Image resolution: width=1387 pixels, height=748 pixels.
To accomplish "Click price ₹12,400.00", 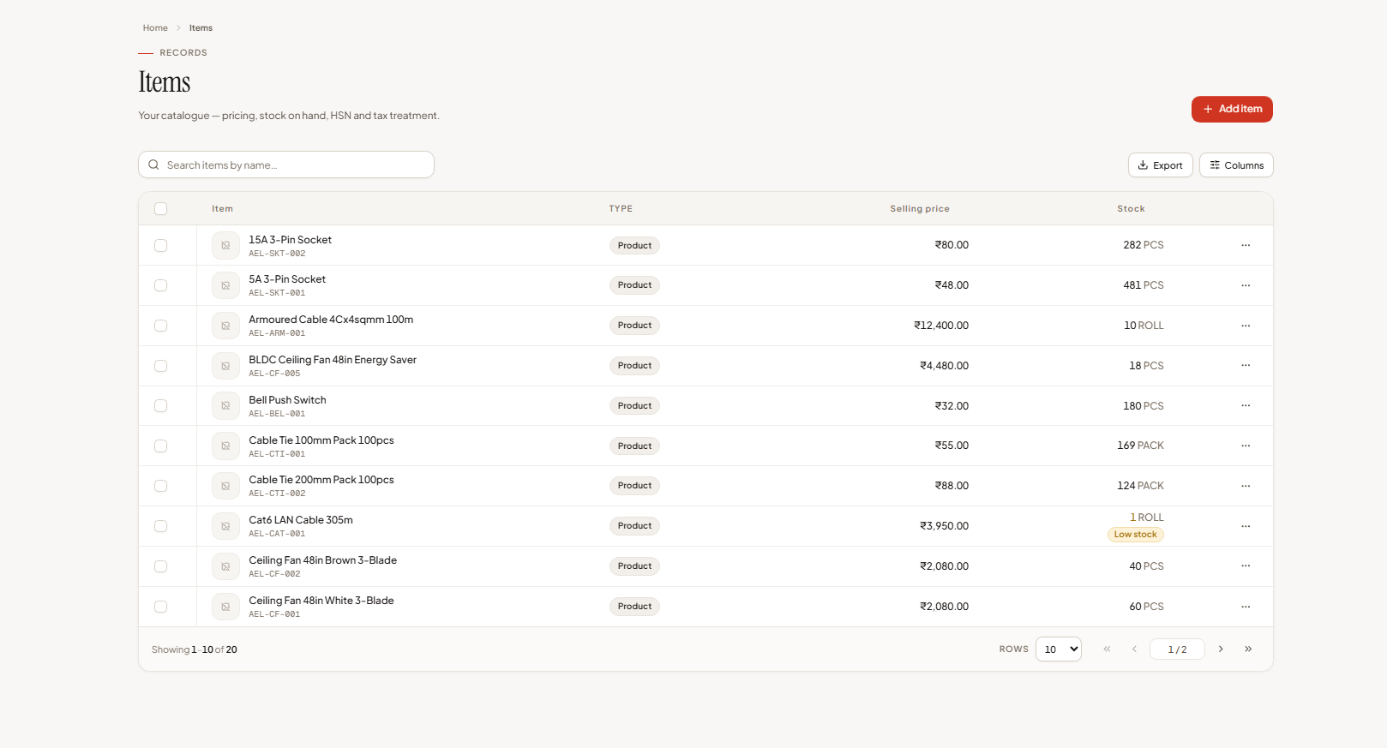I will click(941, 326).
